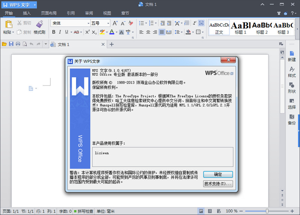Click the Copy icon
The image size is (300, 215).
[19, 32]
